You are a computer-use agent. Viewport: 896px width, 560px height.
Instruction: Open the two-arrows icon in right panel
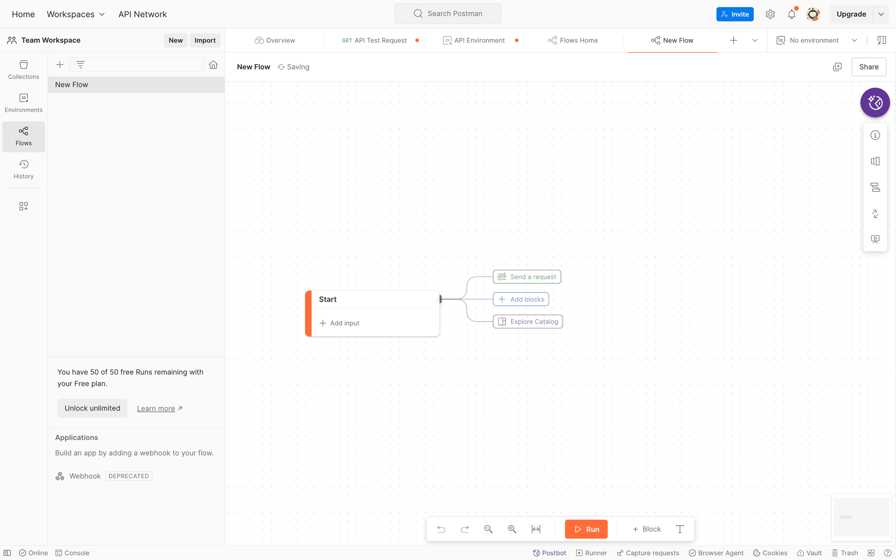coord(875,214)
